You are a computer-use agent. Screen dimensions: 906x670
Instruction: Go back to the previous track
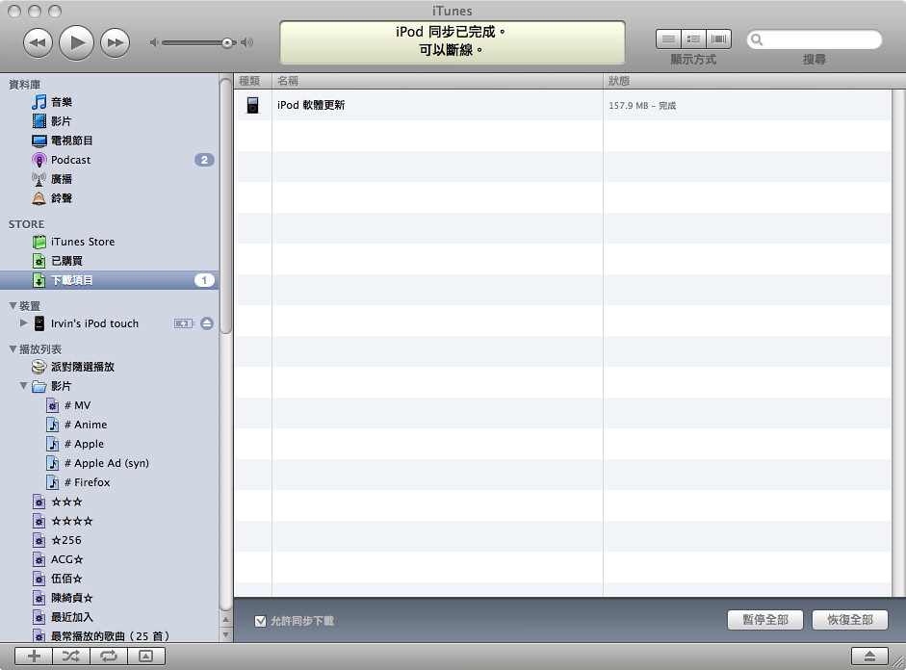coord(38,41)
